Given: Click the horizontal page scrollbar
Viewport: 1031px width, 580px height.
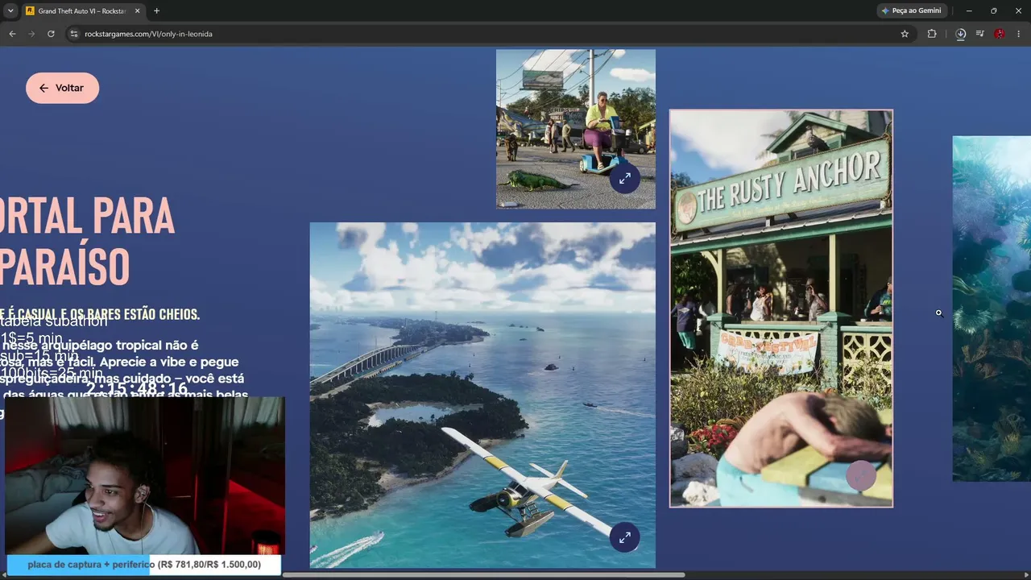Looking at the screenshot, I should [483, 575].
